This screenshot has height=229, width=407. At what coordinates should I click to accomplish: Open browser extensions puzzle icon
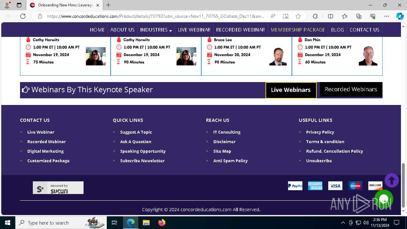click(315, 16)
